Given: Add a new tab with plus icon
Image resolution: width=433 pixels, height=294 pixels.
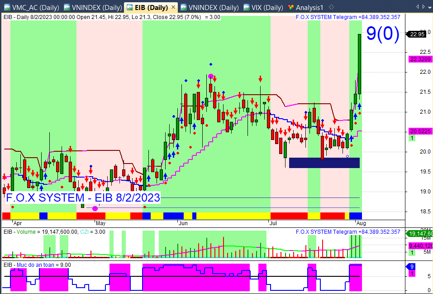Looking at the screenshot, I should pyautogui.click(x=331, y=7).
